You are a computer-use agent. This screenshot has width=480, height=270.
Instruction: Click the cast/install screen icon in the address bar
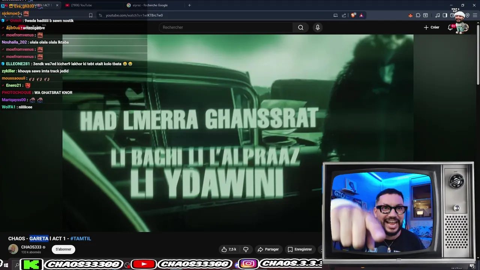pyautogui.click(x=336, y=15)
